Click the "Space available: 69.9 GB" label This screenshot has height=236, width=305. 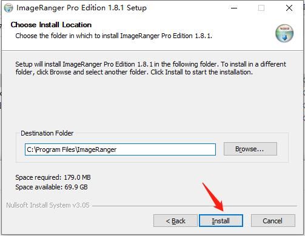click(52, 187)
